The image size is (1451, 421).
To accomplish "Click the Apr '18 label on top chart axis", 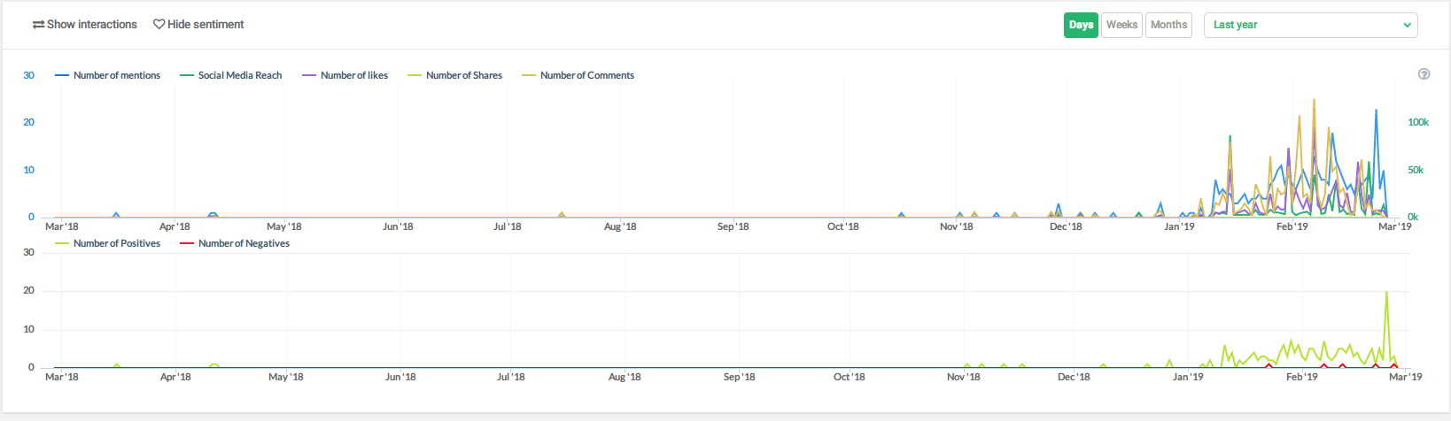I will pyautogui.click(x=175, y=226).
